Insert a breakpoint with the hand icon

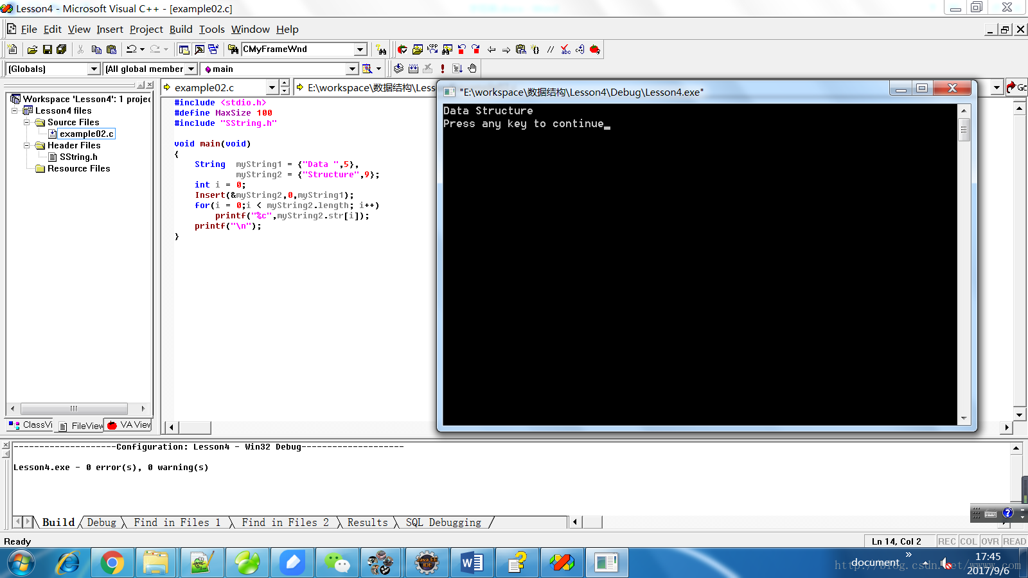(472, 69)
